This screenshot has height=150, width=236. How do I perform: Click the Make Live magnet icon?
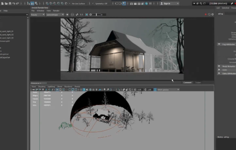pyautogui.click(x=66, y=3)
